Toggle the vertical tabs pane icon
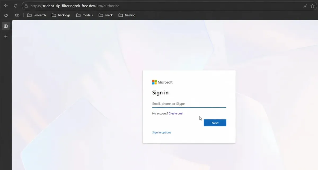The height and width of the screenshot is (170, 318). pyautogui.click(x=6, y=26)
